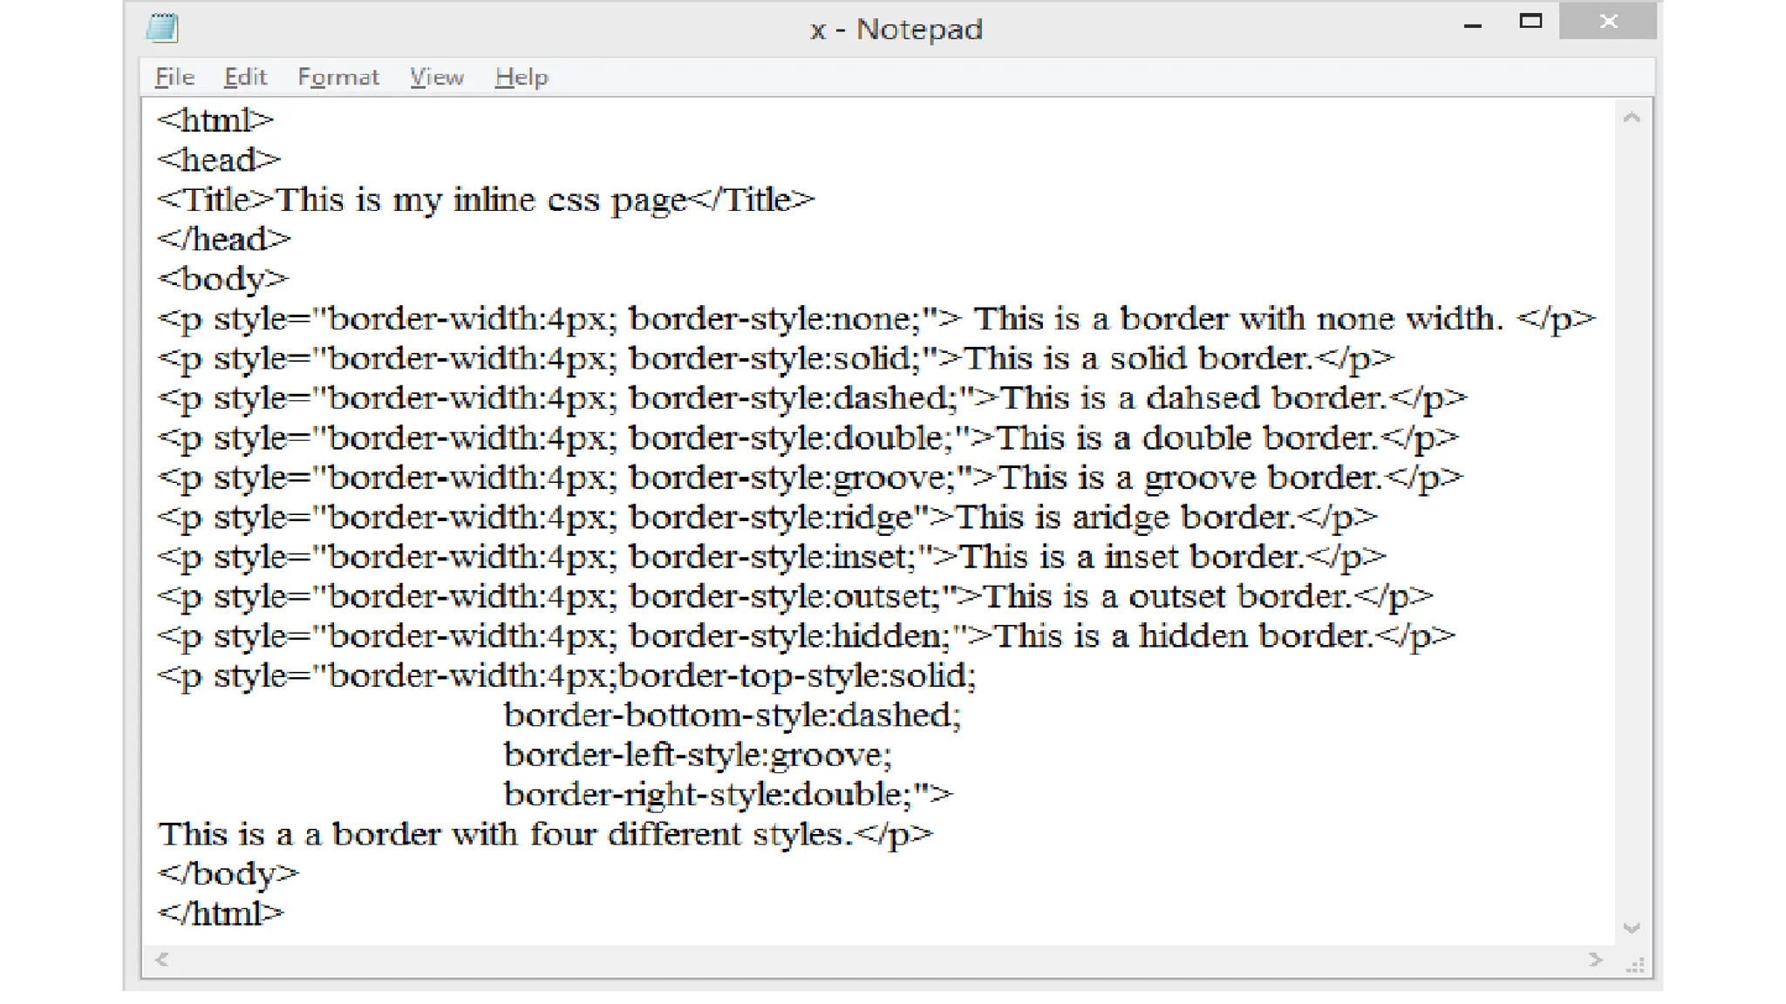This screenshot has width=1786, height=1004.
Task: Click vertical scrollbar down arrow
Action: [1633, 928]
